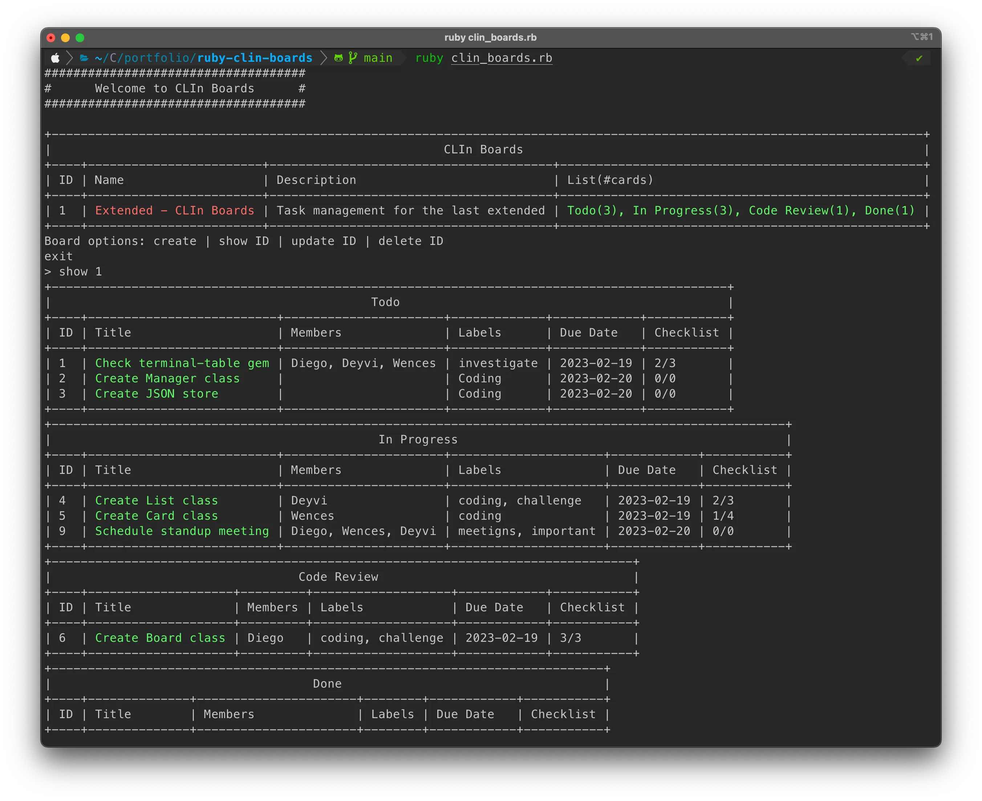982x801 pixels.
Task: Click the underlined clin_boards.rb file name
Action: (x=501, y=58)
